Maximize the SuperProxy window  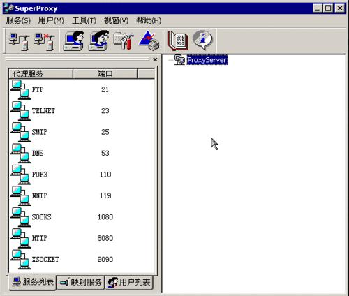click(x=328, y=8)
